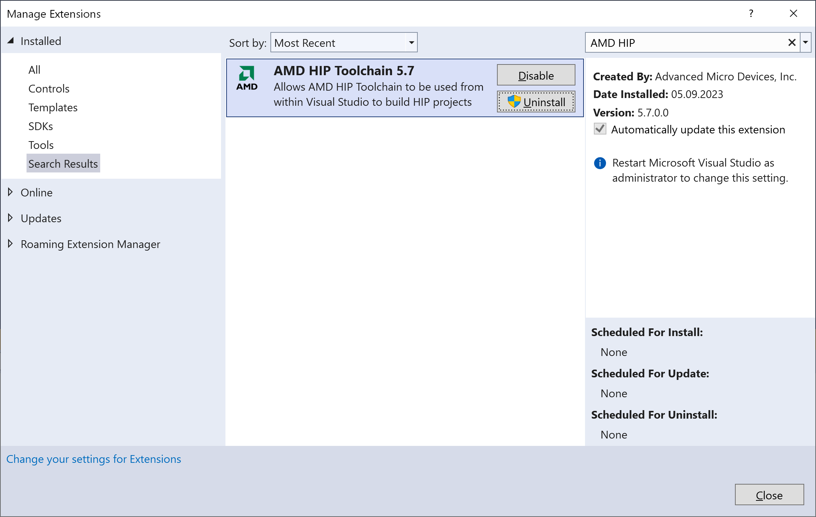Select the Controls category under Installed

(x=49, y=89)
